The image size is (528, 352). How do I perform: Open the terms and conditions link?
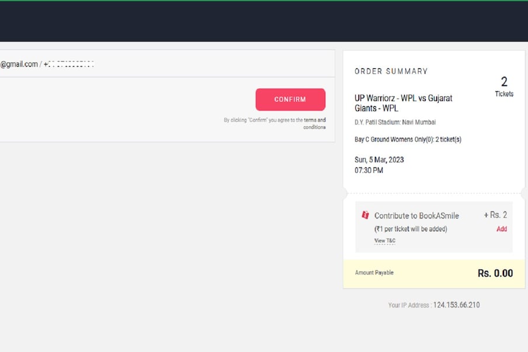pos(314,124)
